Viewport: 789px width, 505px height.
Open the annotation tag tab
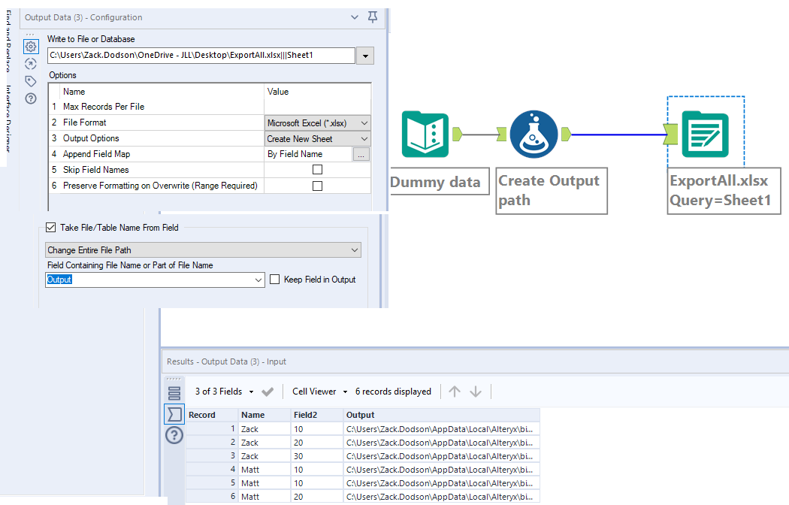pos(31,81)
